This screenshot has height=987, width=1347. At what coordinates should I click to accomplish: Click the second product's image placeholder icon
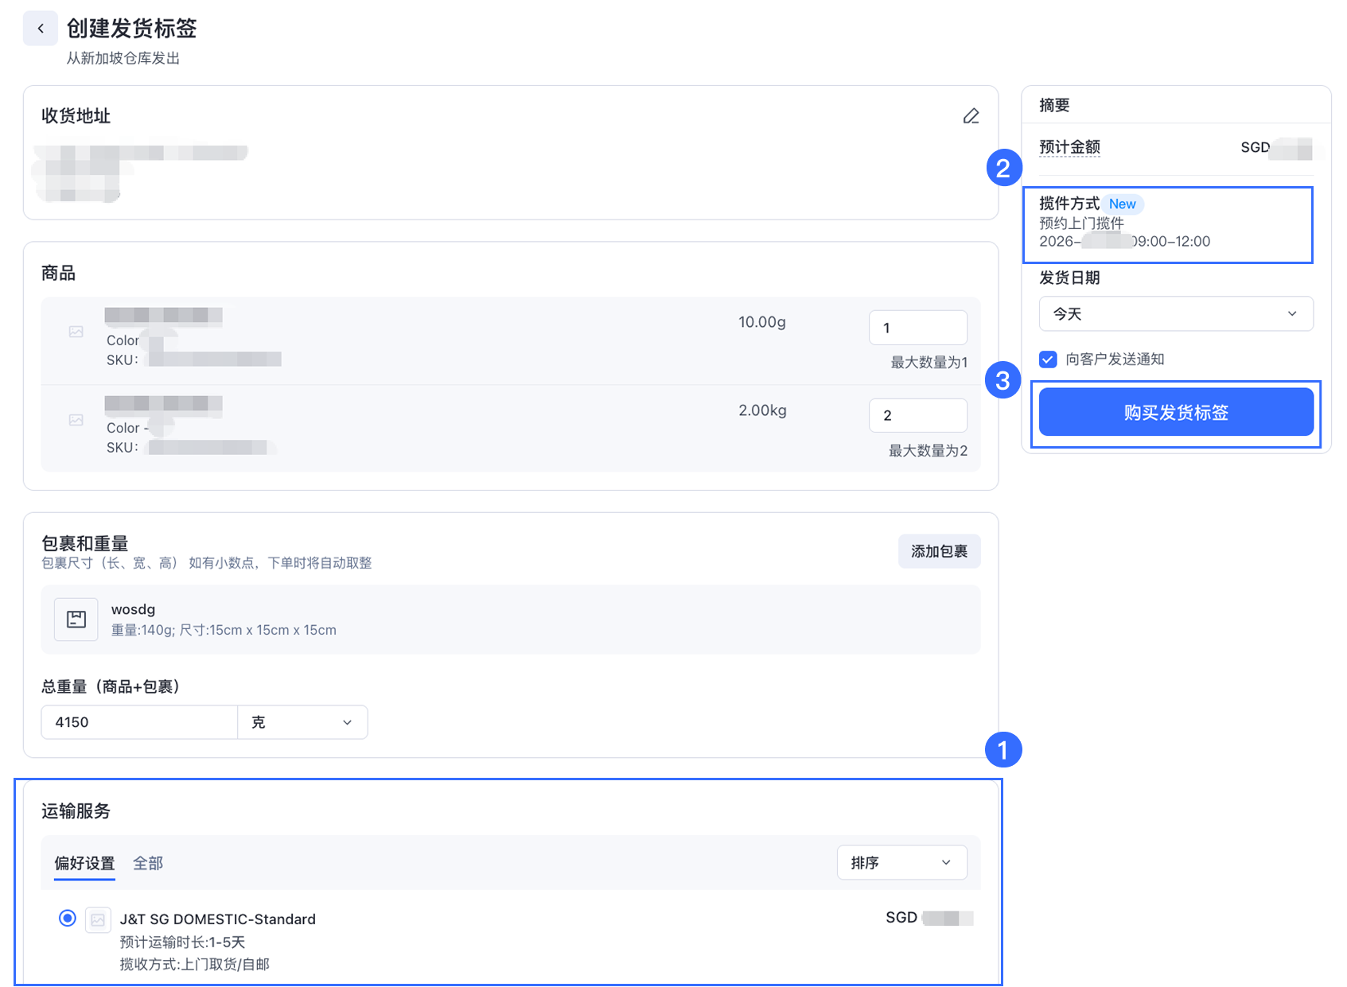click(x=76, y=420)
